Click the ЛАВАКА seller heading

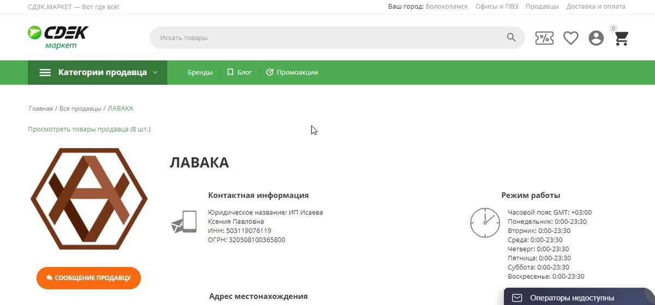(x=199, y=163)
